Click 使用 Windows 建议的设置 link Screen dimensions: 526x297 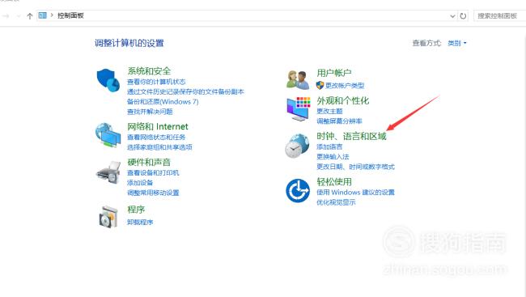click(x=355, y=193)
